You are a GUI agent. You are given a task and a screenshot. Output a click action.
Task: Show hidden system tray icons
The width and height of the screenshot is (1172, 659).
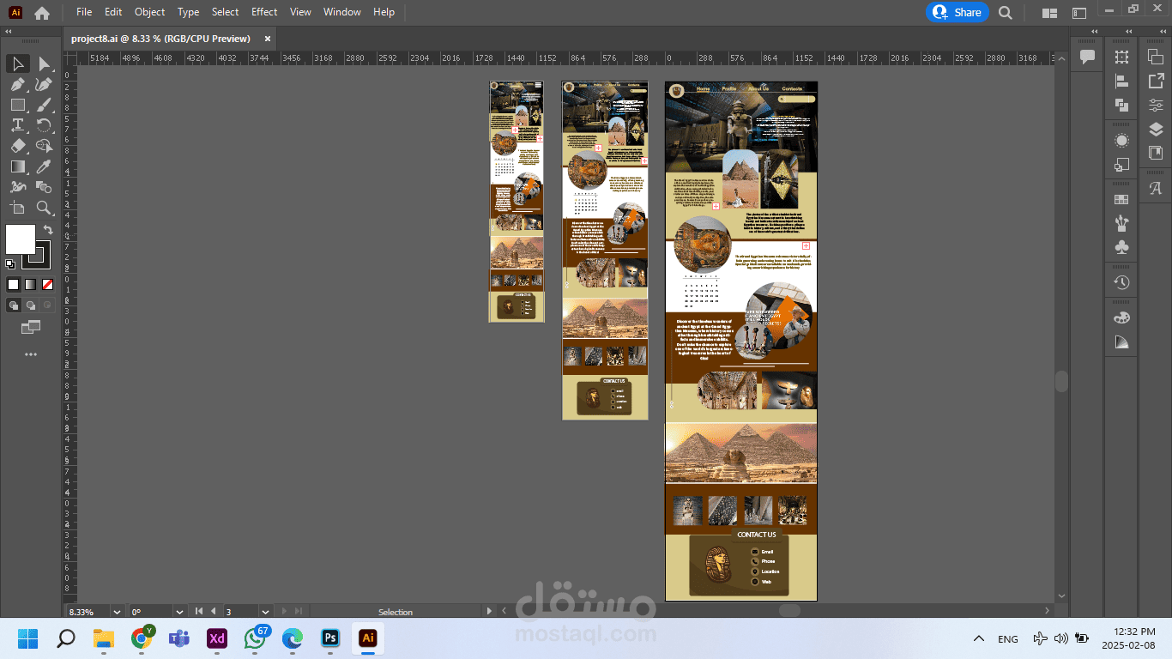click(x=978, y=638)
